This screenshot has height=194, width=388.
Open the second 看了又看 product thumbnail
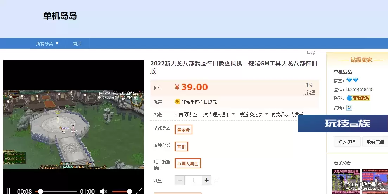tap(375, 181)
